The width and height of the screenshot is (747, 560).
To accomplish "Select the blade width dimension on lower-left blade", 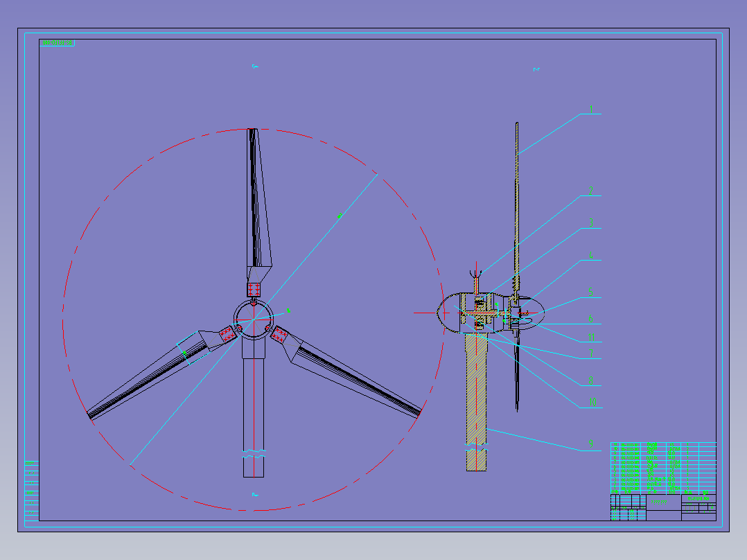I will pos(184,353).
